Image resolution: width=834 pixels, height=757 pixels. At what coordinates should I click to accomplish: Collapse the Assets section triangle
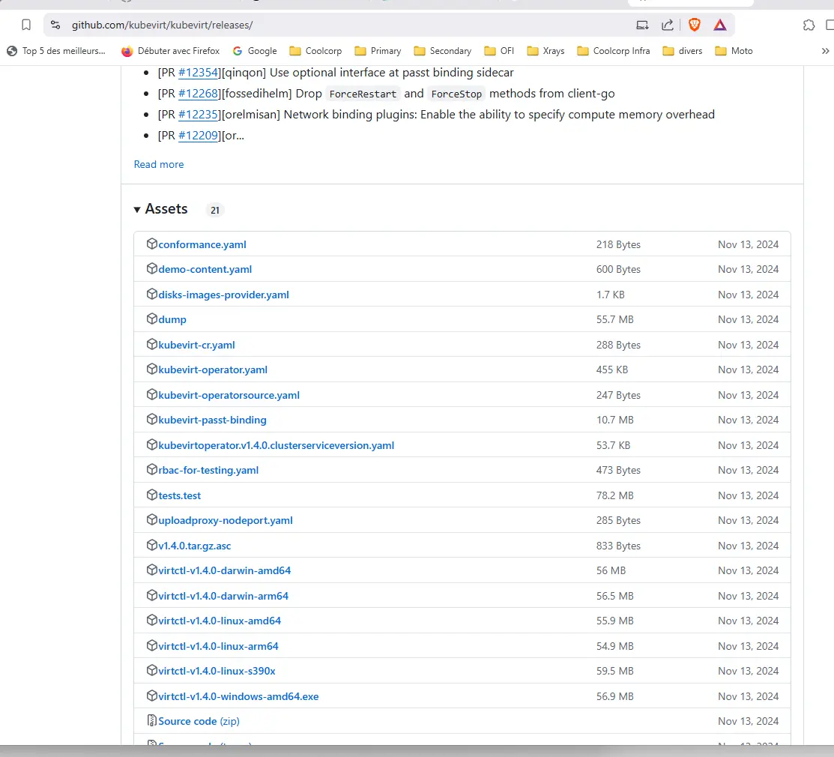tap(137, 210)
